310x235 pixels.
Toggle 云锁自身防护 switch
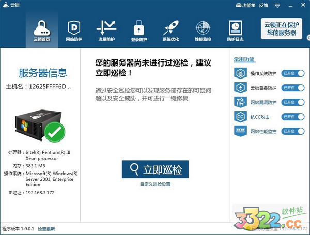click(x=293, y=88)
